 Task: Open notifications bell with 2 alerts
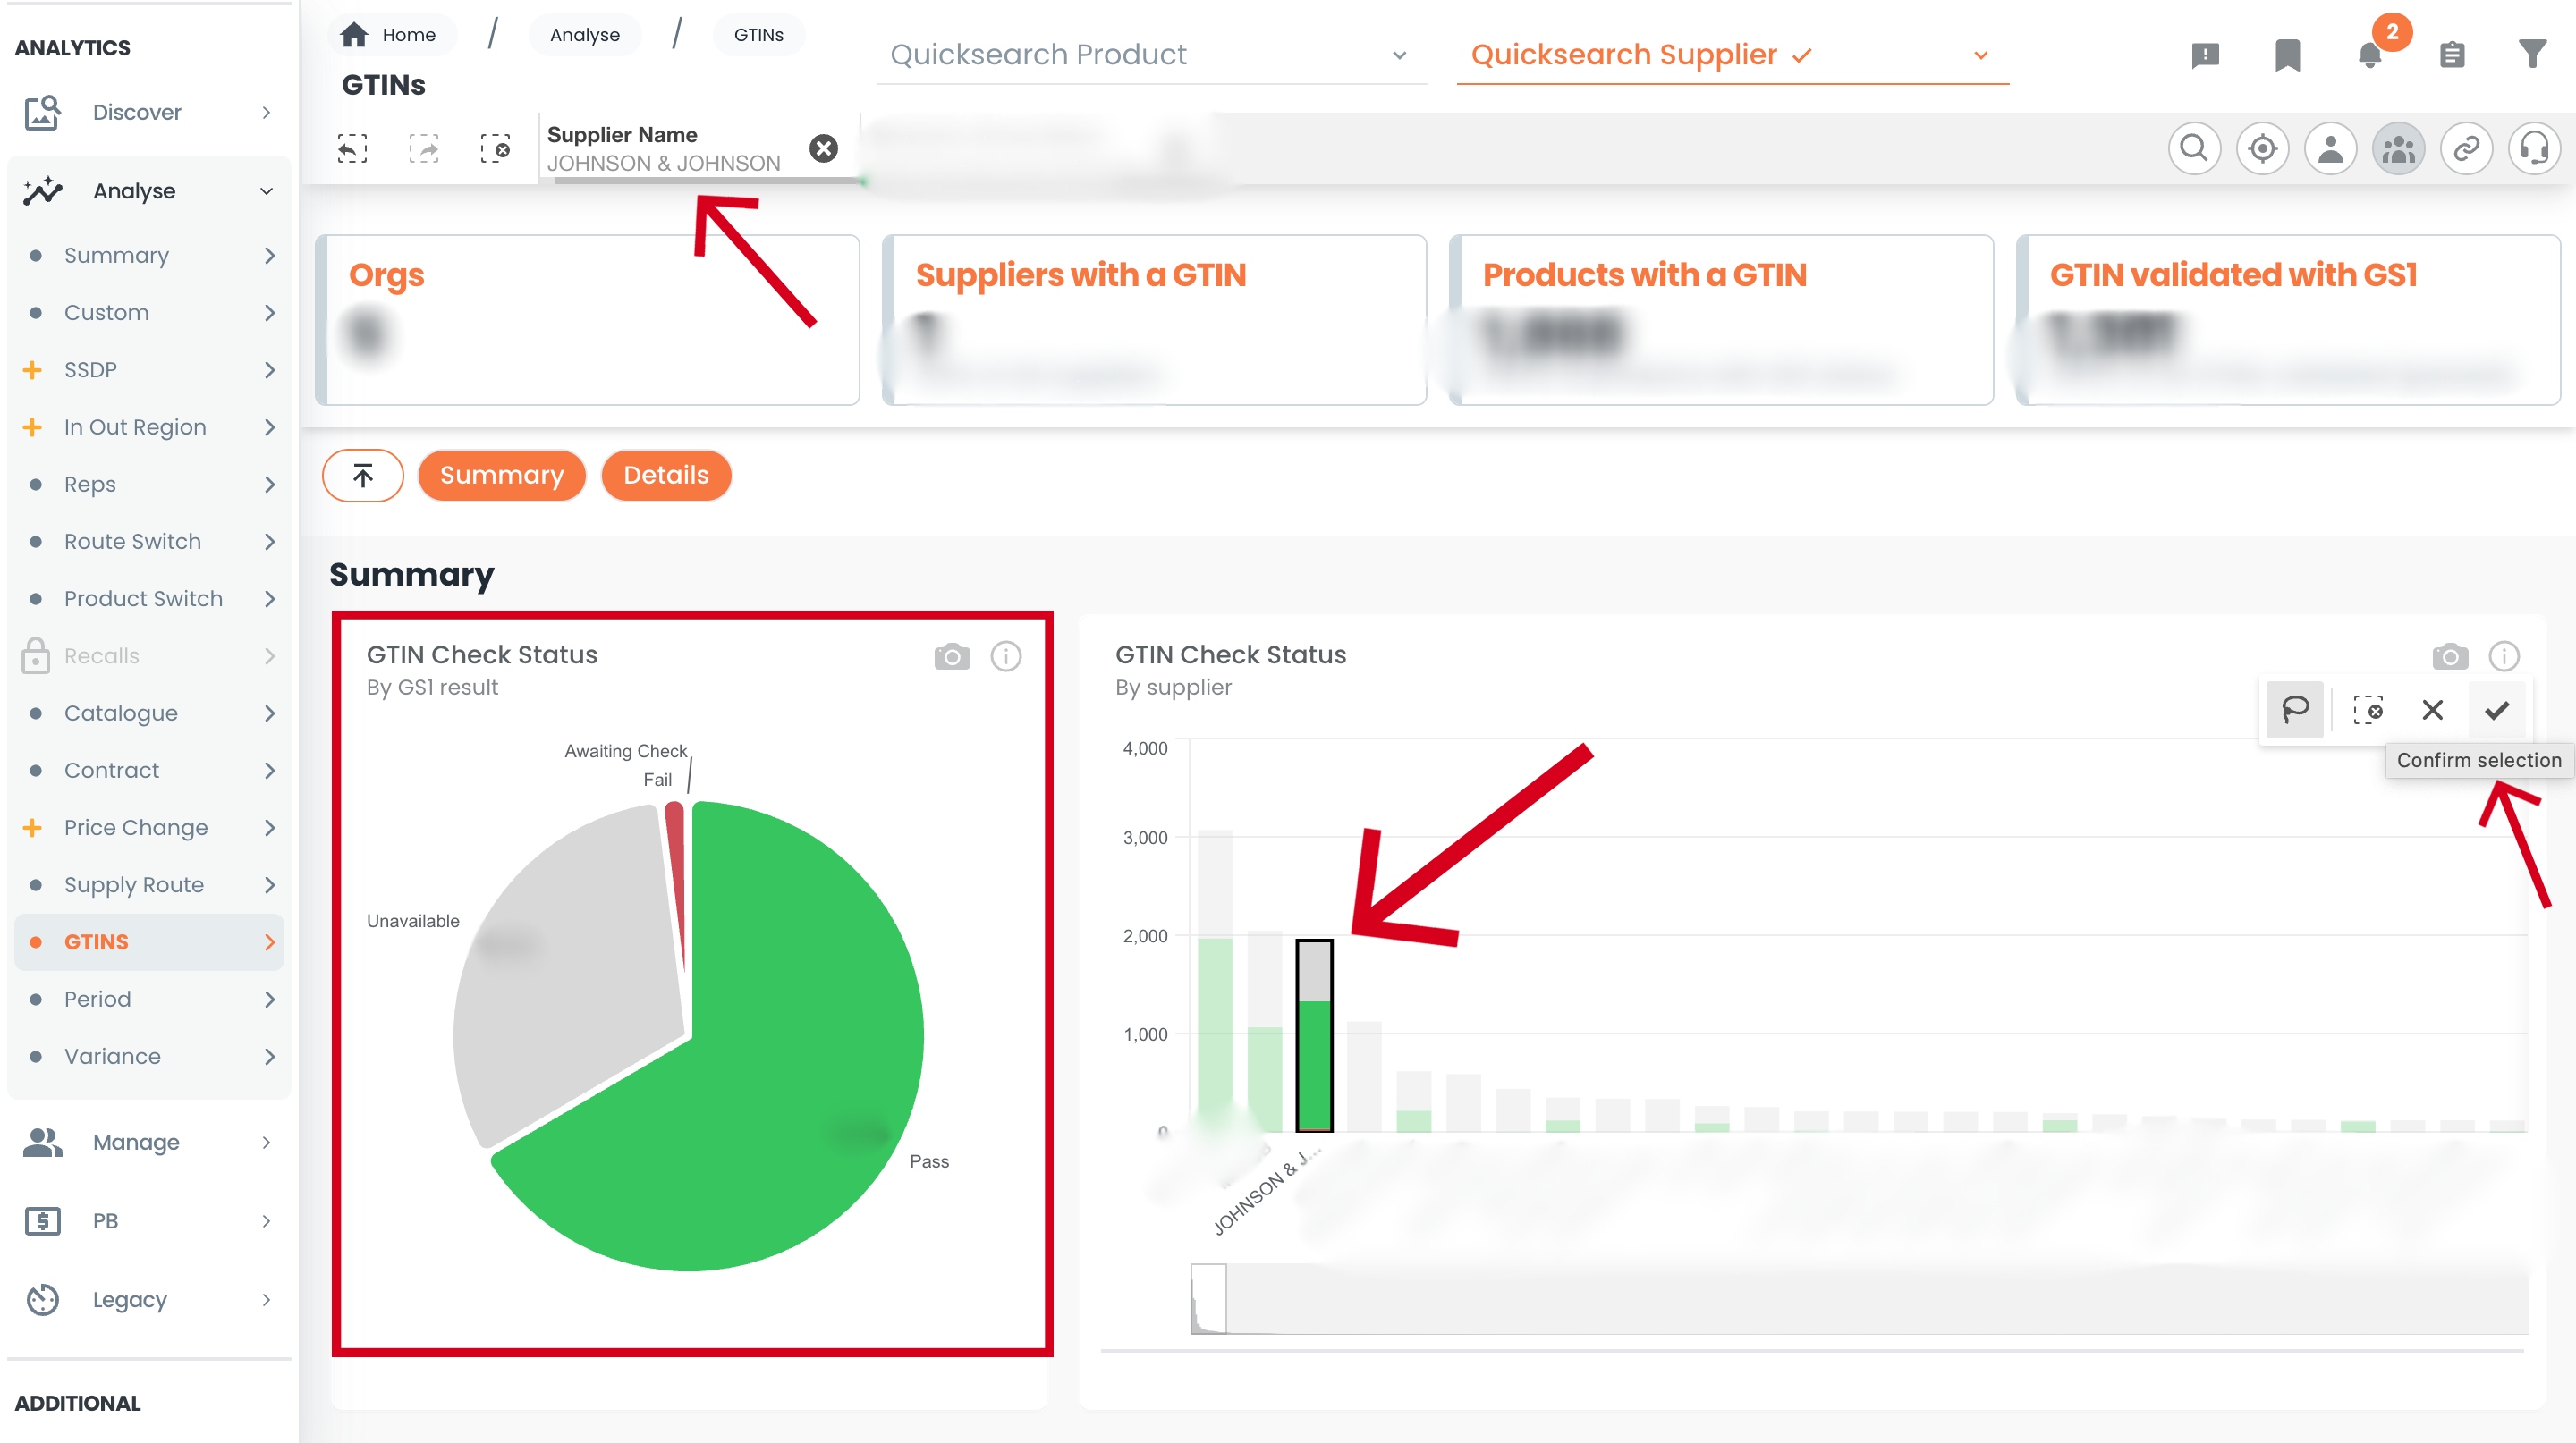[x=2370, y=55]
